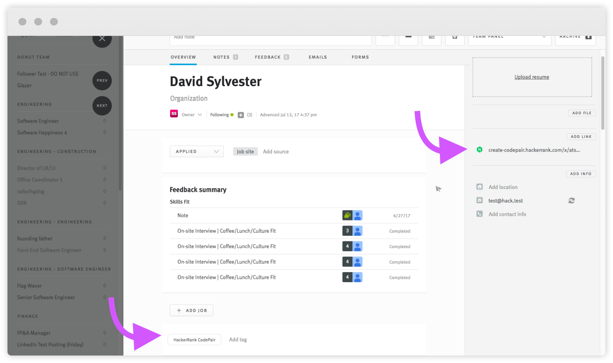Viewport: 613px width, 363px height.
Task: Select Follower Test - DO NOT USE
Action: pyautogui.click(x=48, y=74)
